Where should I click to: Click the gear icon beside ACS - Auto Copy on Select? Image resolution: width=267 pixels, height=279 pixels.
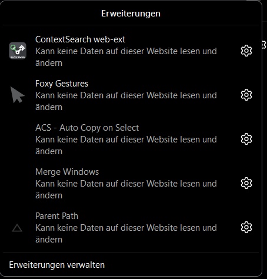coord(246,139)
